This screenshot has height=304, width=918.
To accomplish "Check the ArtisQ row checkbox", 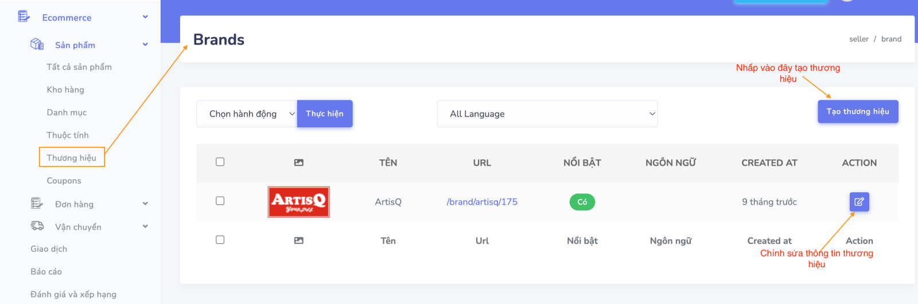I will pyautogui.click(x=220, y=201).
